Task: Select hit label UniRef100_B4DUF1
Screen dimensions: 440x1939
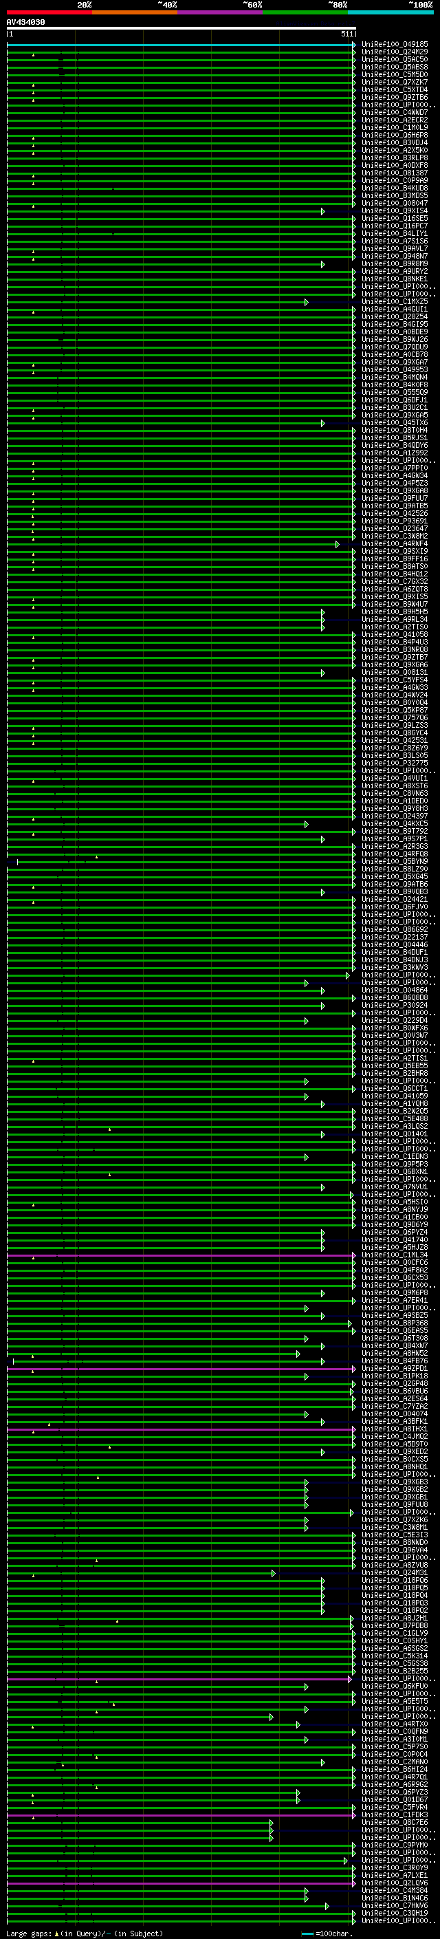Action: pos(395,952)
